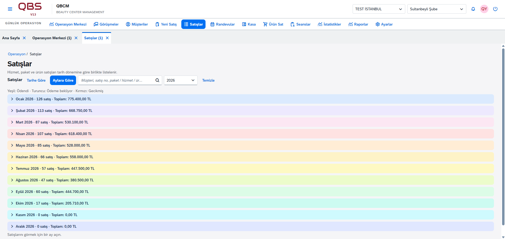Expand the Mayıs 2026 month row
Image resolution: width=505 pixels, height=239 pixels.
point(251,145)
